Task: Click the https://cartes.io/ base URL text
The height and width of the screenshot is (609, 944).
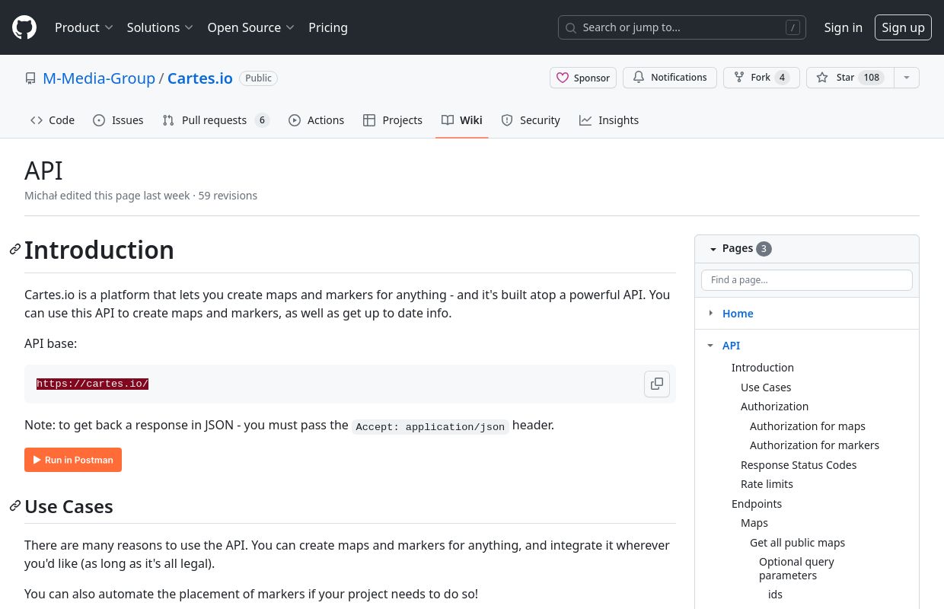Action: pos(93,384)
